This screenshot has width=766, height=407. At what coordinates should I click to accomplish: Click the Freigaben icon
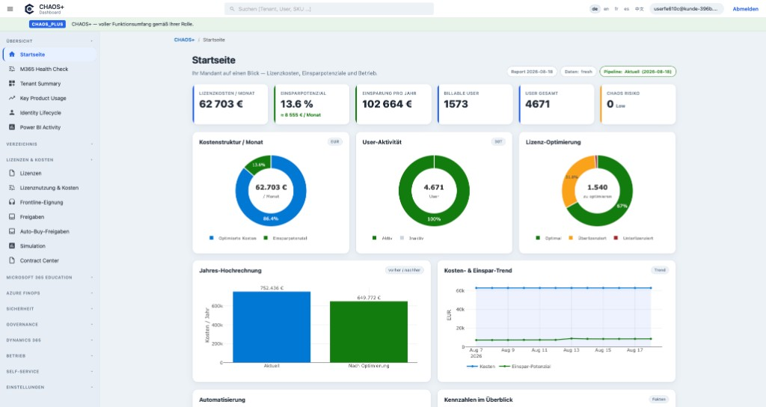coord(12,216)
